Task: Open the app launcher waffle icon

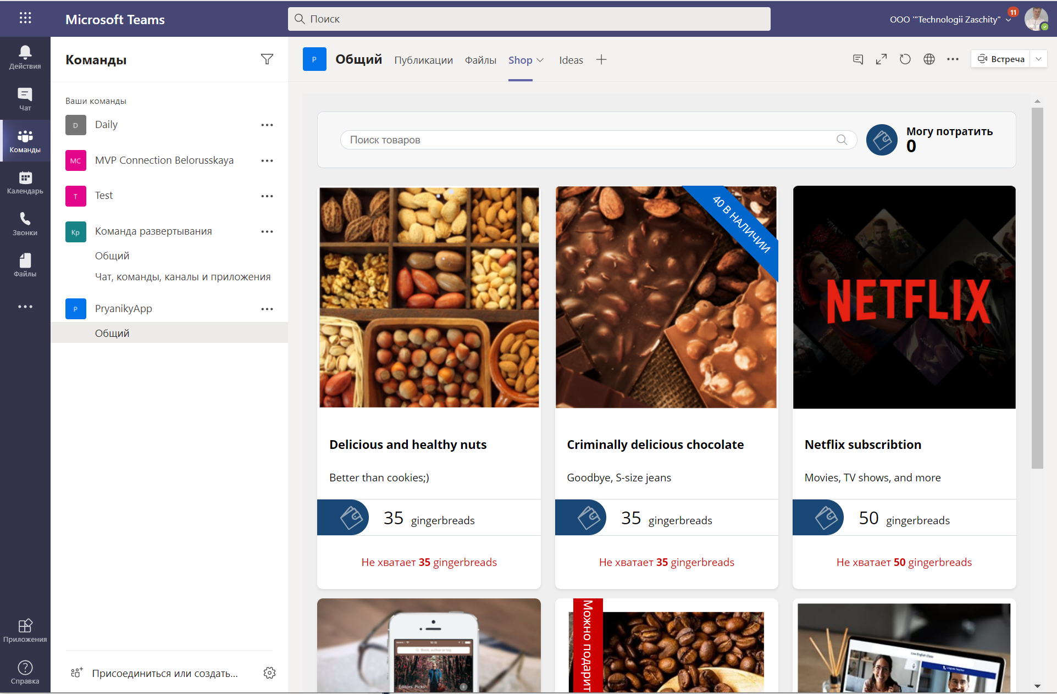Action: pyautogui.click(x=25, y=18)
